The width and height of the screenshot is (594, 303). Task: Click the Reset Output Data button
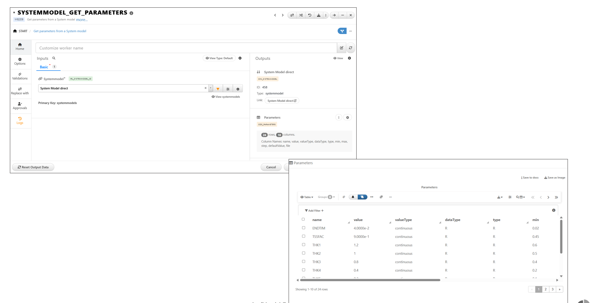33,167
